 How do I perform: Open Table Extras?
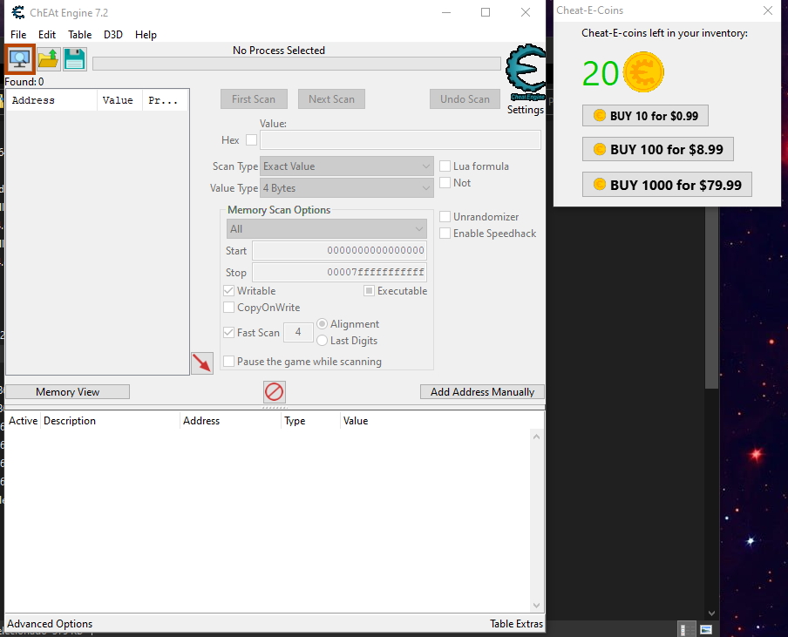(517, 624)
